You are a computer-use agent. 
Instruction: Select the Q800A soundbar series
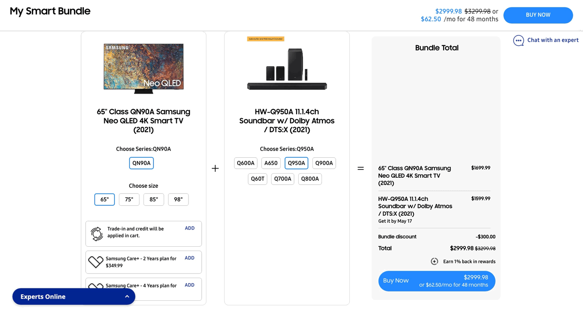pos(310,179)
